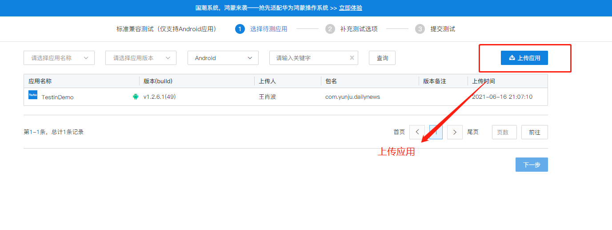
Task: Select step 2 补充测试选项
Action: tap(352, 29)
